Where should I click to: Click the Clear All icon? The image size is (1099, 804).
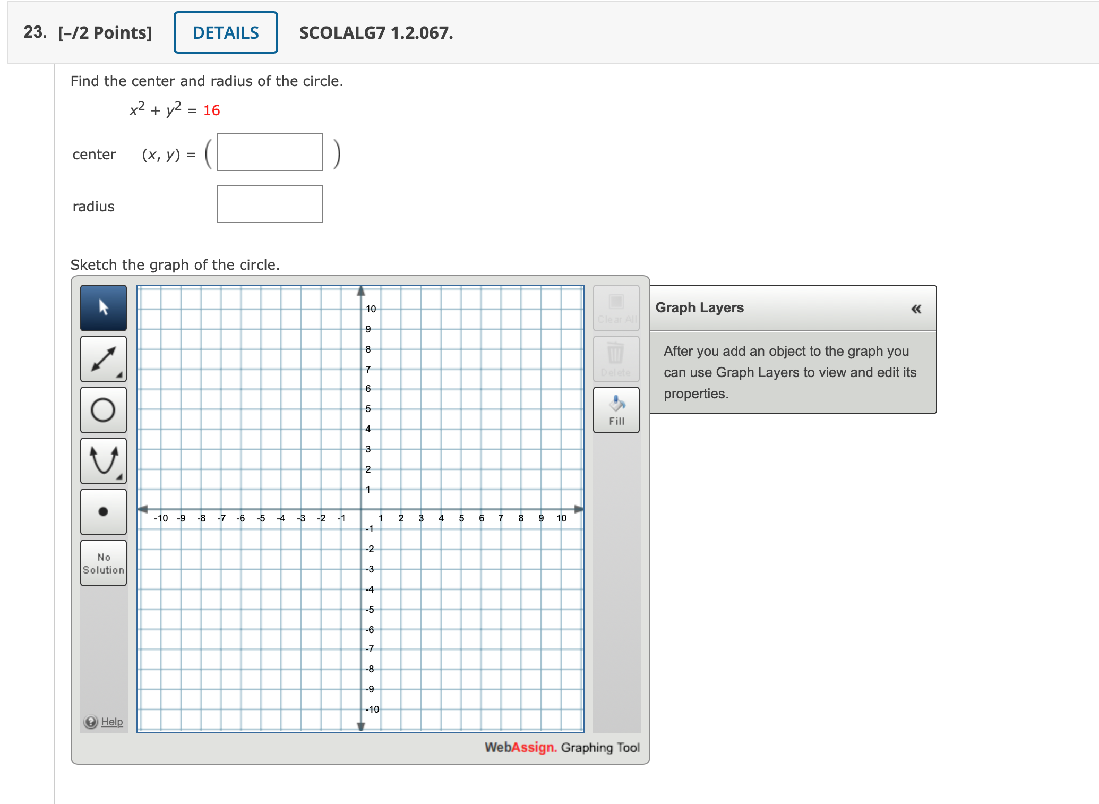click(x=615, y=302)
